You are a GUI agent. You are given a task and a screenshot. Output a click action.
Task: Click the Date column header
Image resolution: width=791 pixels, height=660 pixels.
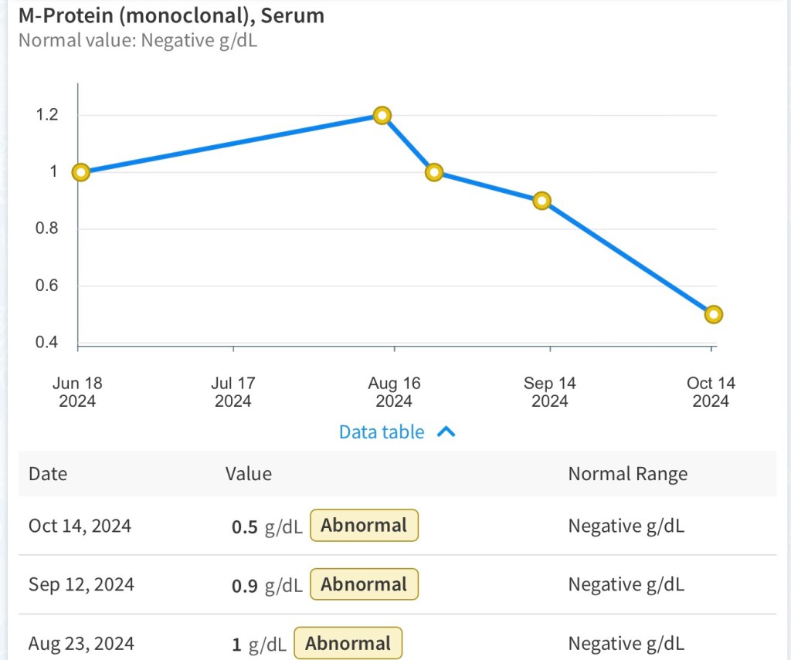[48, 473]
